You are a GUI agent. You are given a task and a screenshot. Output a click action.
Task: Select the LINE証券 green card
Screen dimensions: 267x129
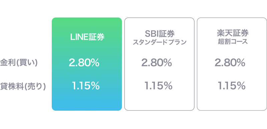(87, 64)
